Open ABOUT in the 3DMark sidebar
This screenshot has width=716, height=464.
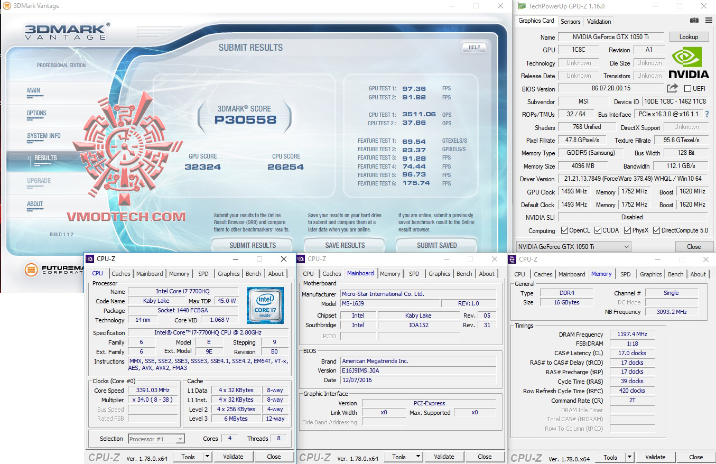tap(35, 204)
